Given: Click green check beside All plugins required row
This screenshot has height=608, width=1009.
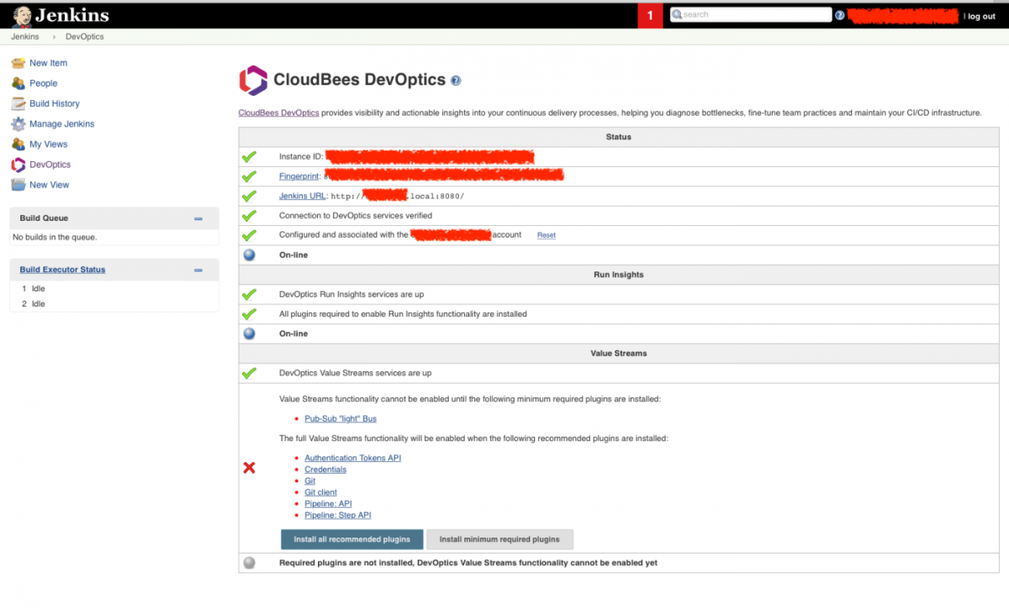Looking at the screenshot, I should [249, 314].
